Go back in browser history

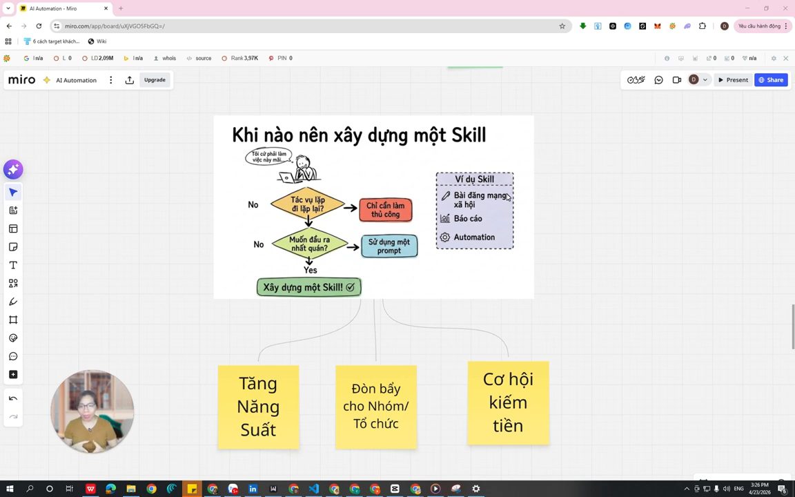point(9,26)
